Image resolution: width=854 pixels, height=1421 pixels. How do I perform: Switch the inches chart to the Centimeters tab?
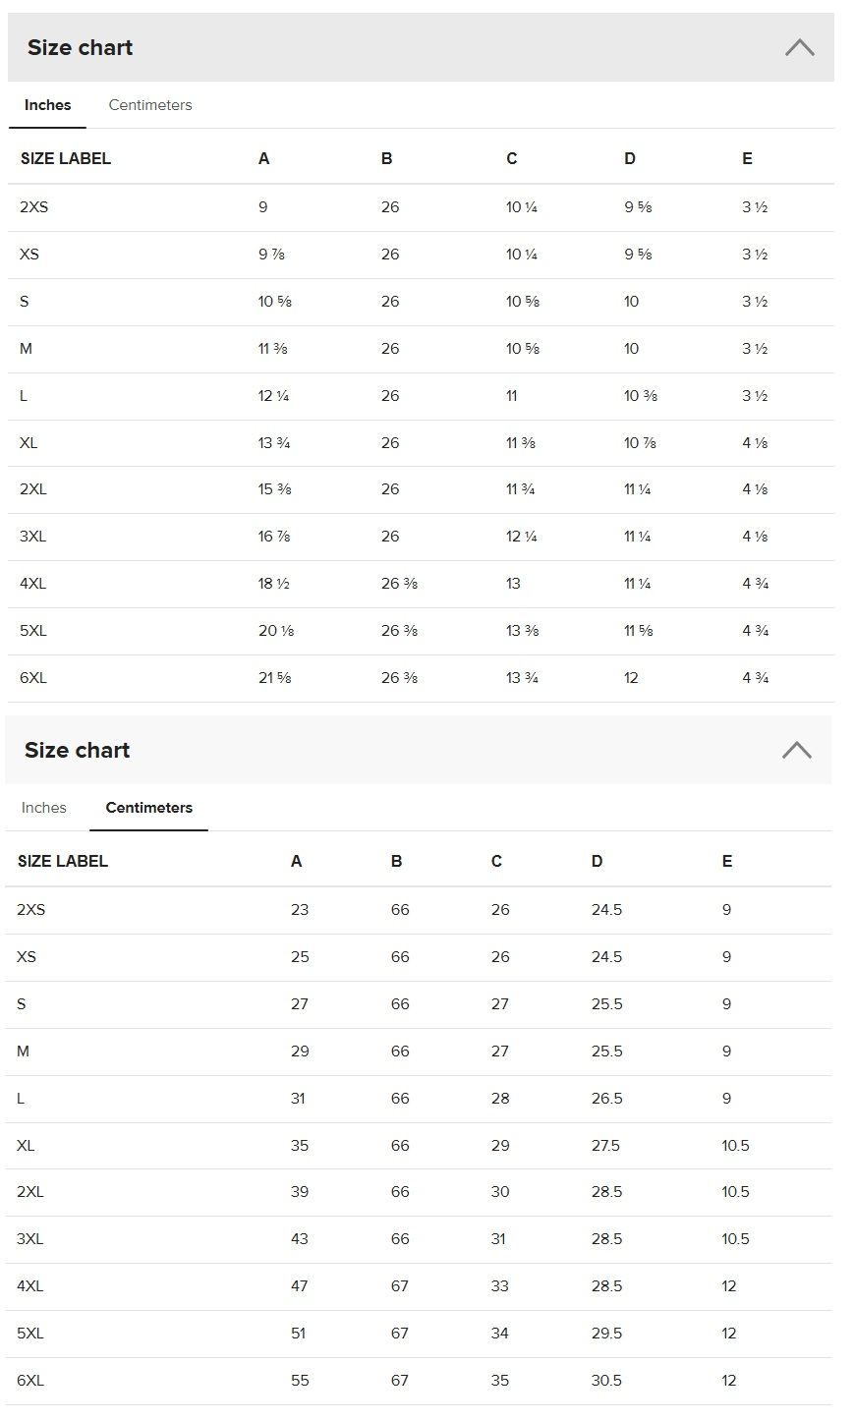pyautogui.click(x=149, y=105)
